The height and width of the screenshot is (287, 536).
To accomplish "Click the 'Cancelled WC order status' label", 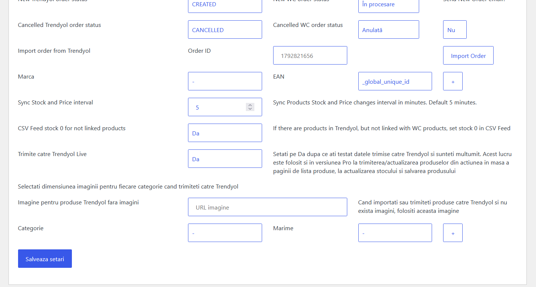I will click(308, 25).
